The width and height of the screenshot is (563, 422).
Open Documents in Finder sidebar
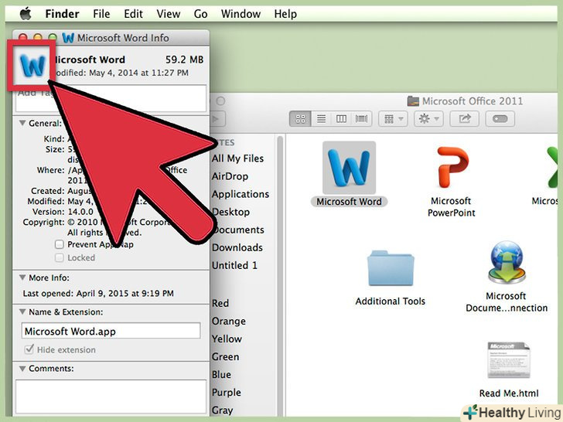tap(238, 230)
